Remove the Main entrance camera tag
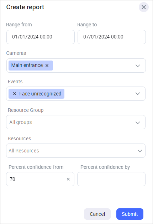Viewport: 153px width, 224px height. 47,66
